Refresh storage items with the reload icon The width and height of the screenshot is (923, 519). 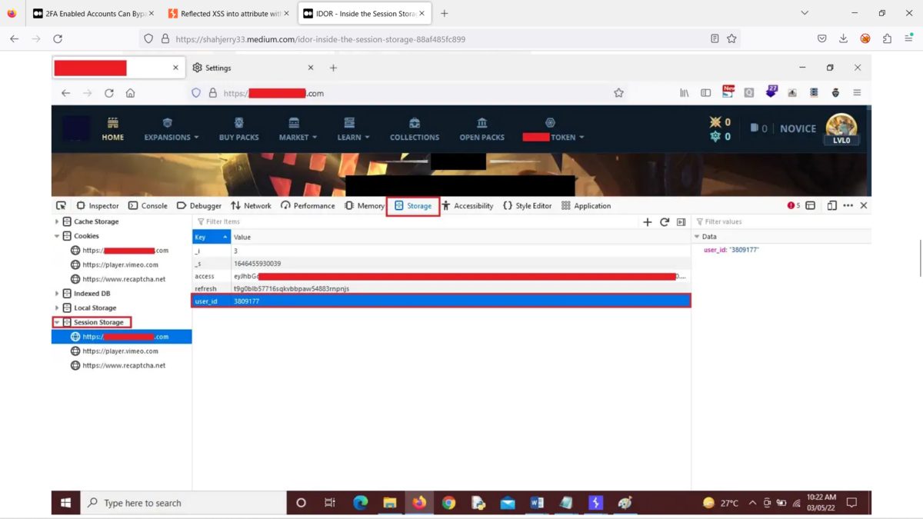[665, 222]
